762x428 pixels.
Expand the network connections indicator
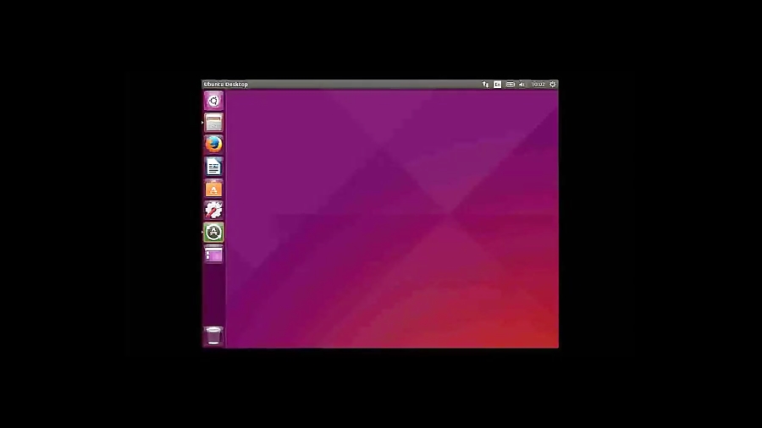[485, 85]
